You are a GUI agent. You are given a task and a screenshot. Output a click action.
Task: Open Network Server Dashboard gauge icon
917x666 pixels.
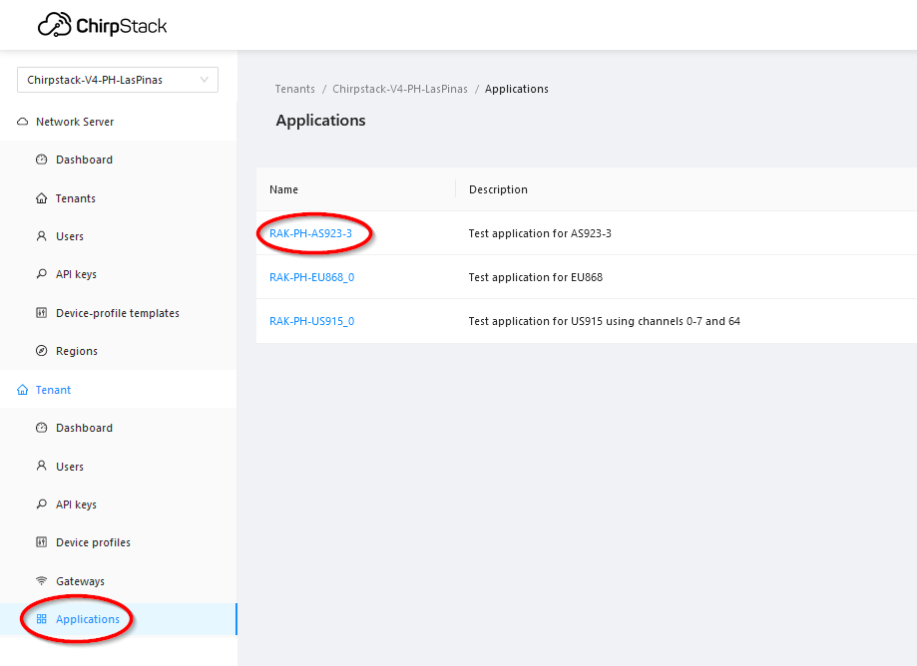click(x=42, y=160)
